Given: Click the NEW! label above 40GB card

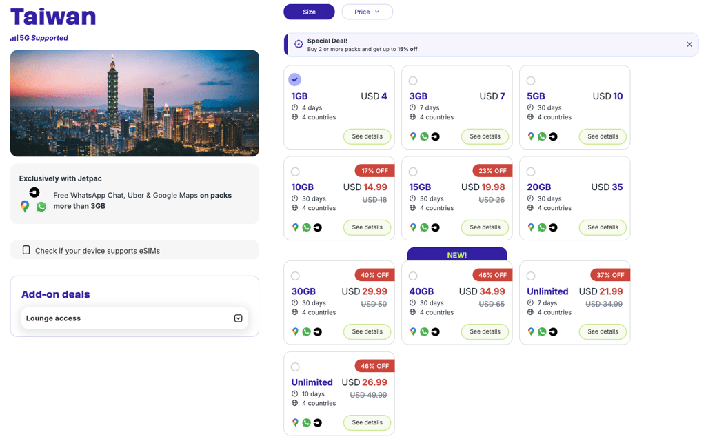Looking at the screenshot, I should (457, 255).
